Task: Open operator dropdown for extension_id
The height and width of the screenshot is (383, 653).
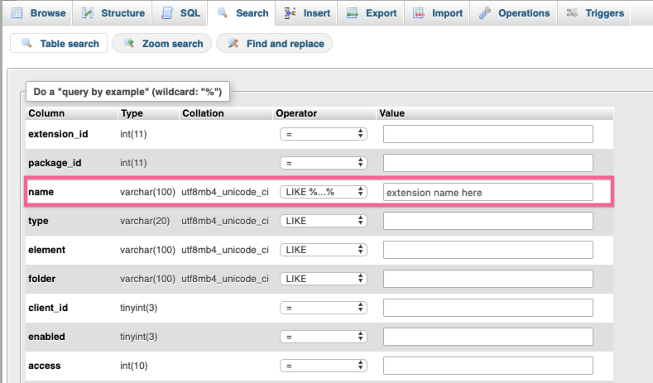Action: (323, 134)
